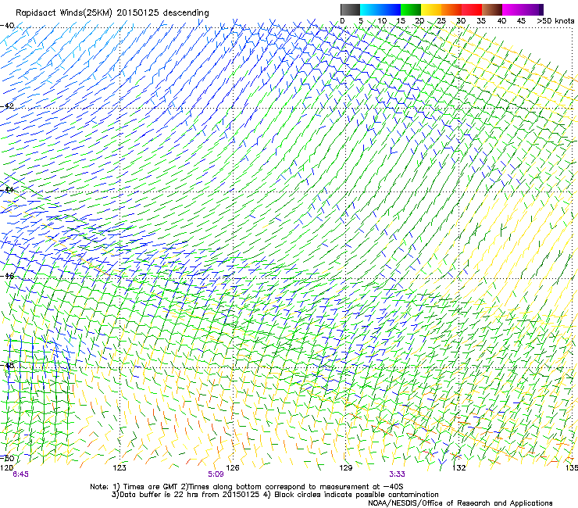Viewport: 578px width, 508px height.
Task: Click the latitude label '-46'
Action: click(7, 276)
